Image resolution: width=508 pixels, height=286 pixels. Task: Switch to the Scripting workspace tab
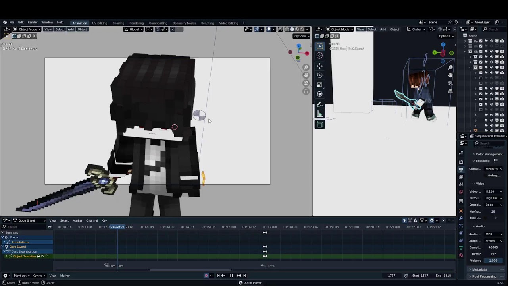[207, 23]
